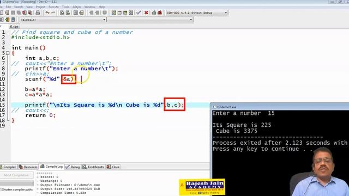Click the Run toolbar icon

(119, 13)
